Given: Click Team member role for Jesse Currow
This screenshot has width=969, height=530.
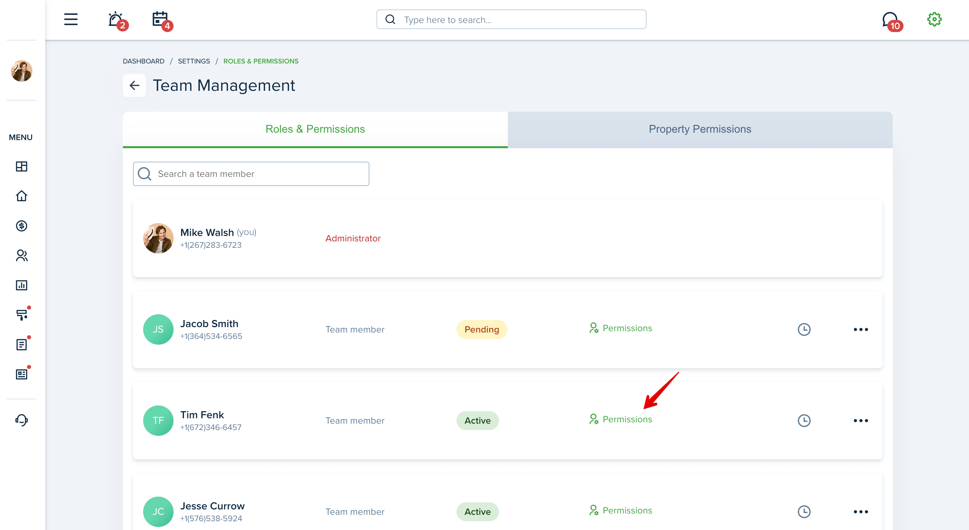Looking at the screenshot, I should pos(355,511).
